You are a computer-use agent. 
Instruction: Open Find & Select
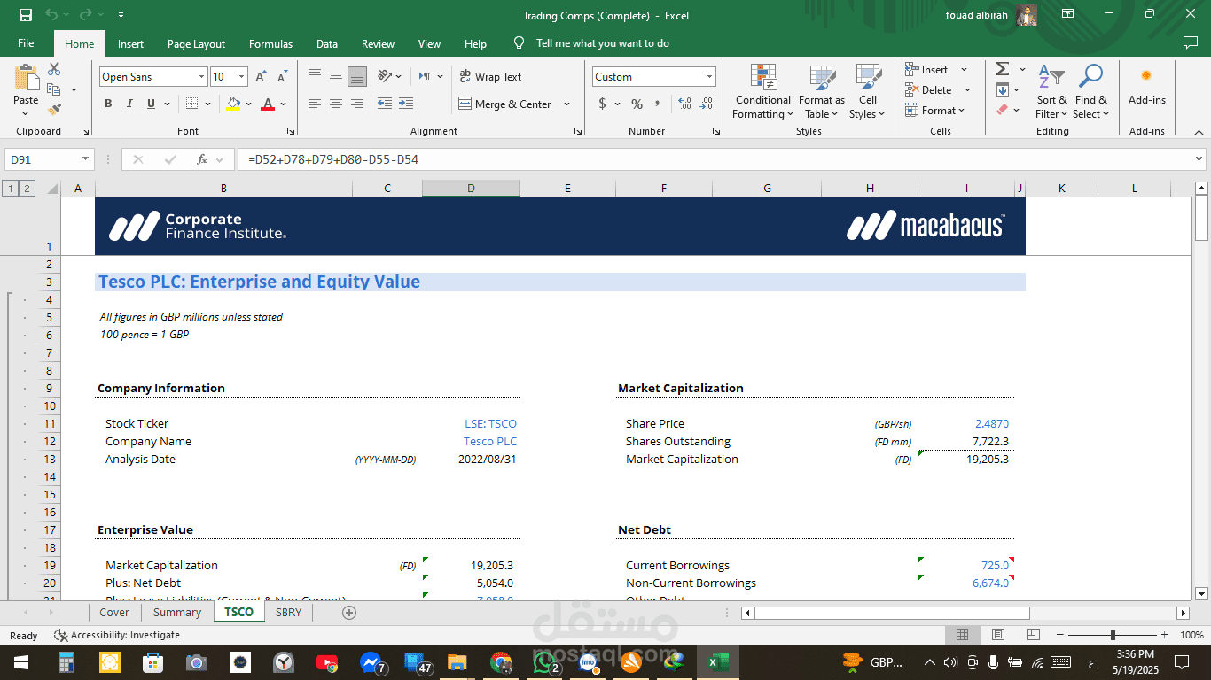click(x=1090, y=92)
